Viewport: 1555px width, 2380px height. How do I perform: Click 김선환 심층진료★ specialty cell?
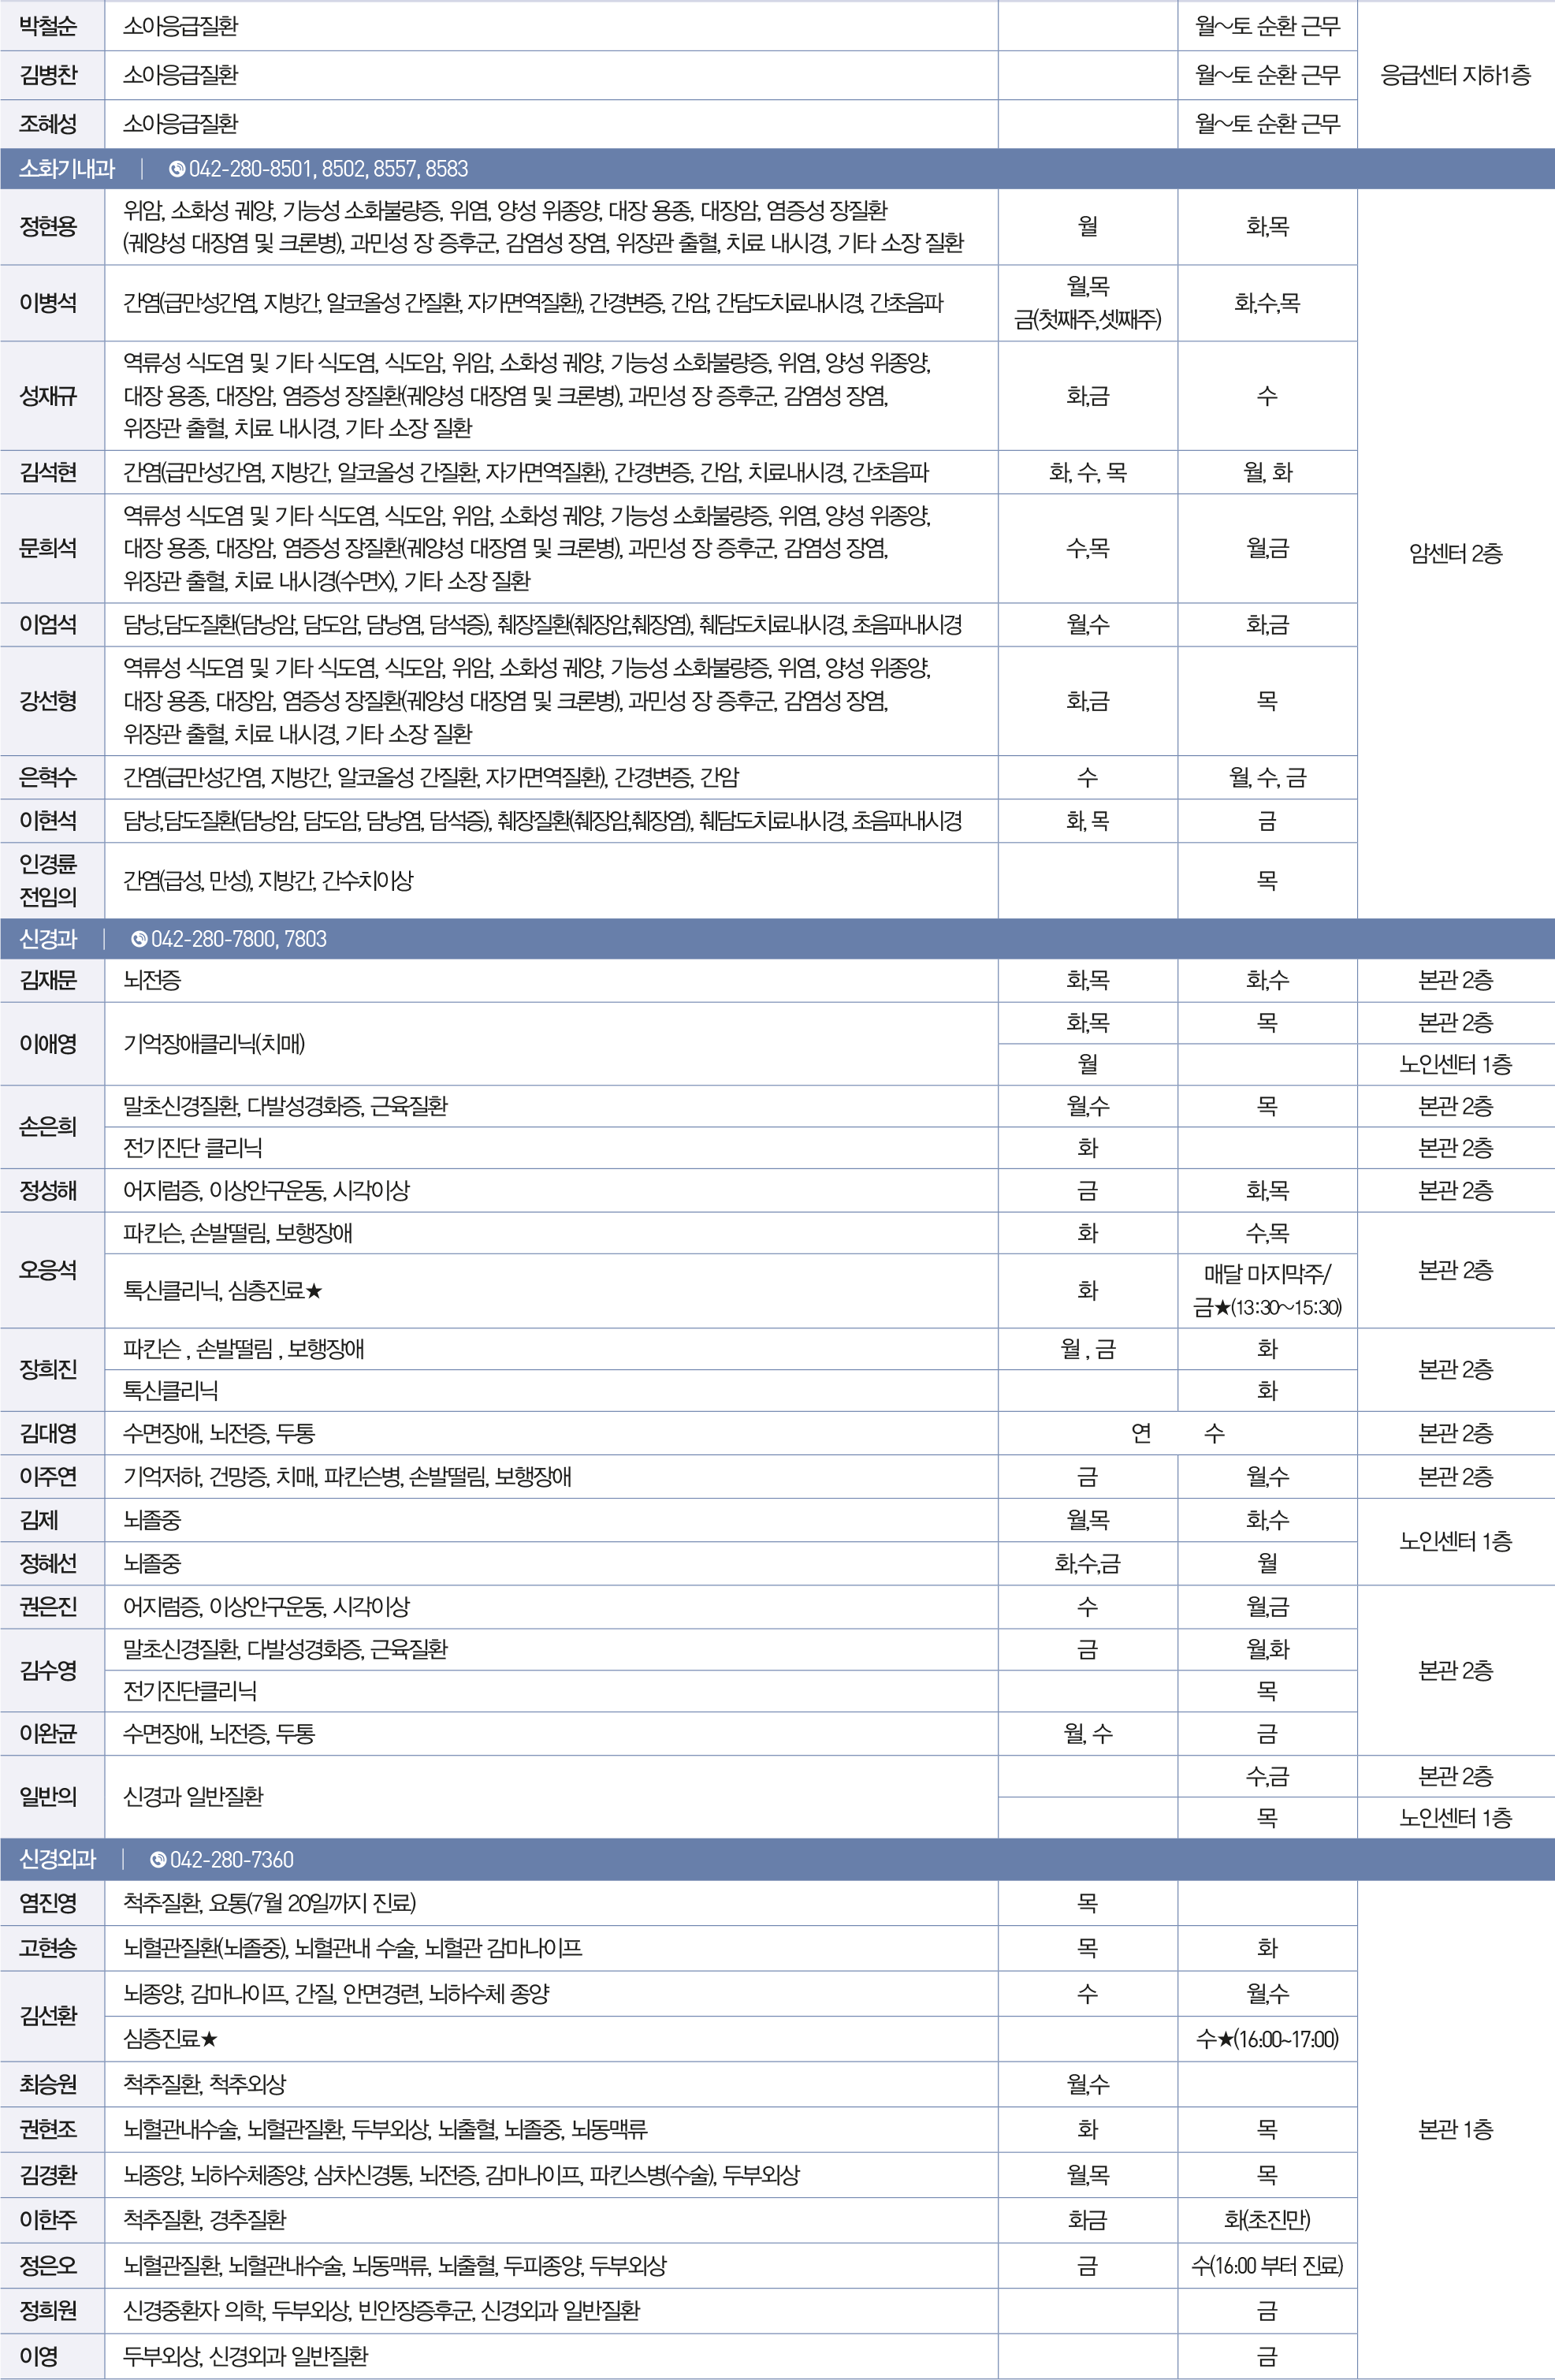pos(170,2039)
